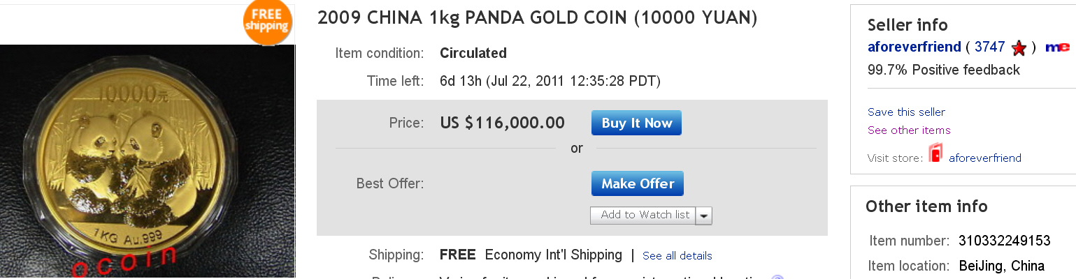Add the item to Watch list
Image resolution: width=1076 pixels, height=279 pixels.
click(x=645, y=215)
